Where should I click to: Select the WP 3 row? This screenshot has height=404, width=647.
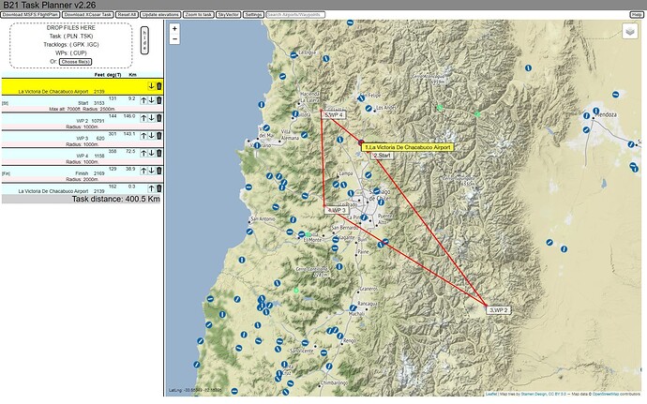click(x=83, y=137)
